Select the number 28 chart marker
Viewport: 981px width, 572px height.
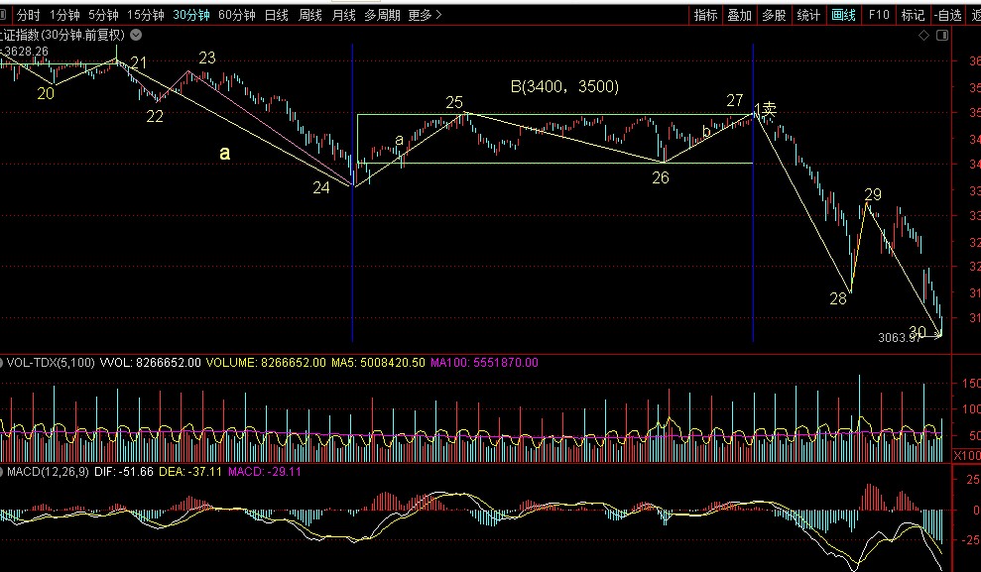838,298
